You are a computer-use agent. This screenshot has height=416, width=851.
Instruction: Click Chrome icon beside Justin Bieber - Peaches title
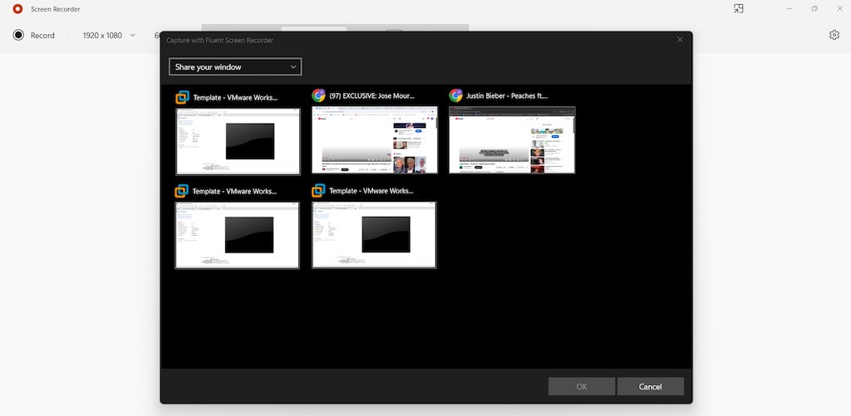coord(455,95)
